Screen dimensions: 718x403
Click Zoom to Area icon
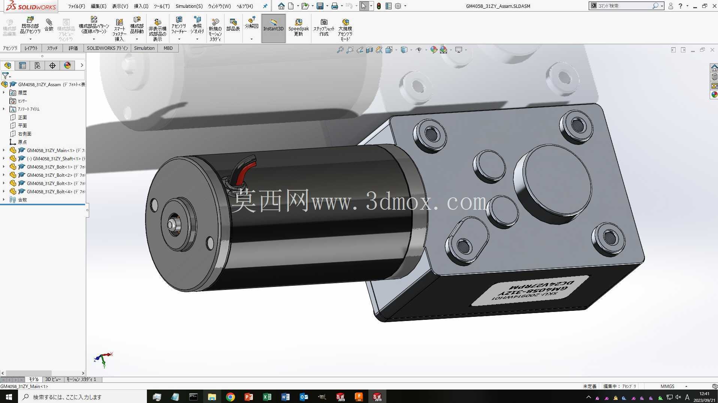pos(350,50)
